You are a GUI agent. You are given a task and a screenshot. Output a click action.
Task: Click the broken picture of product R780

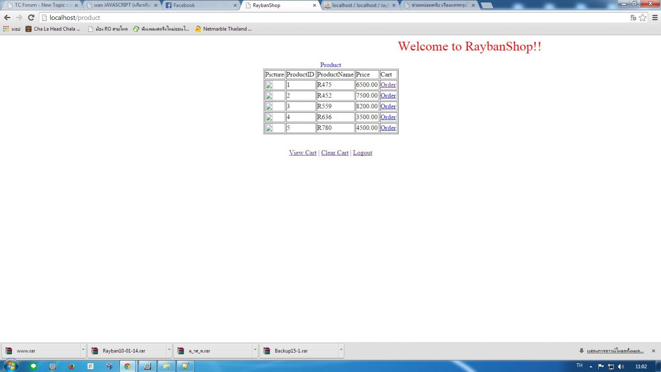269,128
